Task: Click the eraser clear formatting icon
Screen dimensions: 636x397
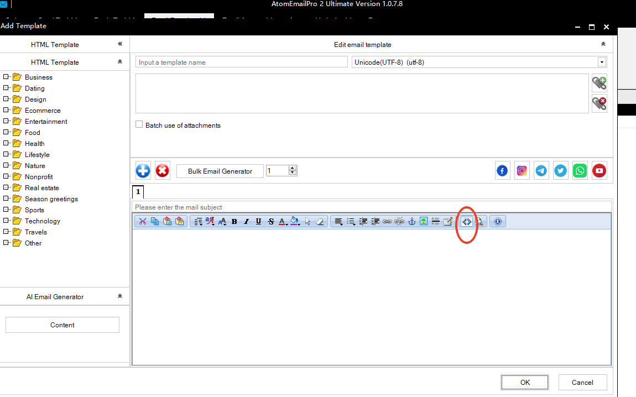Action: click(320, 221)
